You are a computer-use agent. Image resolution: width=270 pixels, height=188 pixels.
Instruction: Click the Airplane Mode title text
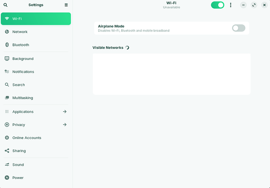[111, 26]
